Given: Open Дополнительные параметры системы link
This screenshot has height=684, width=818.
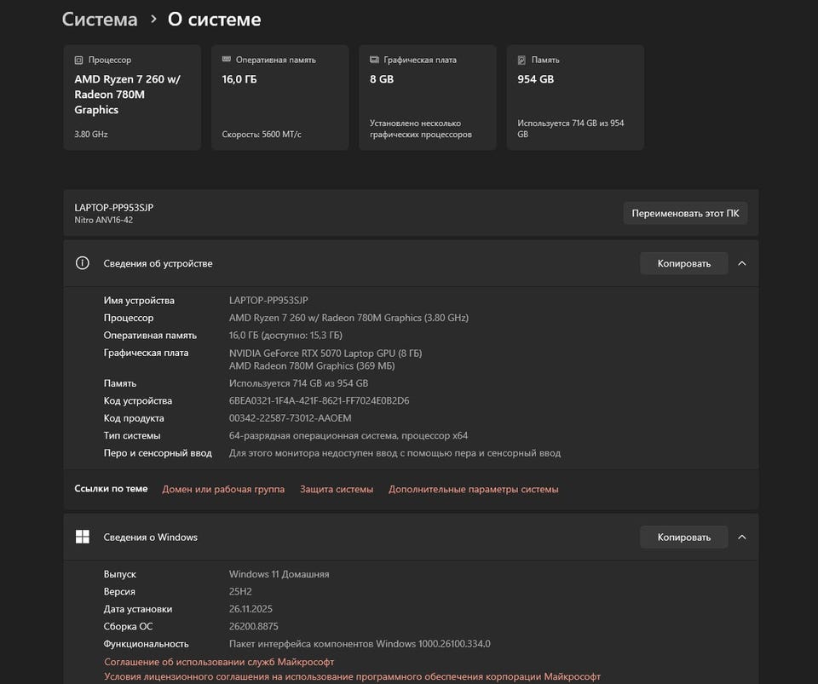Looking at the screenshot, I should [473, 489].
